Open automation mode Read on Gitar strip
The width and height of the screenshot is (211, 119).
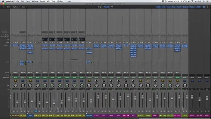[104, 78]
